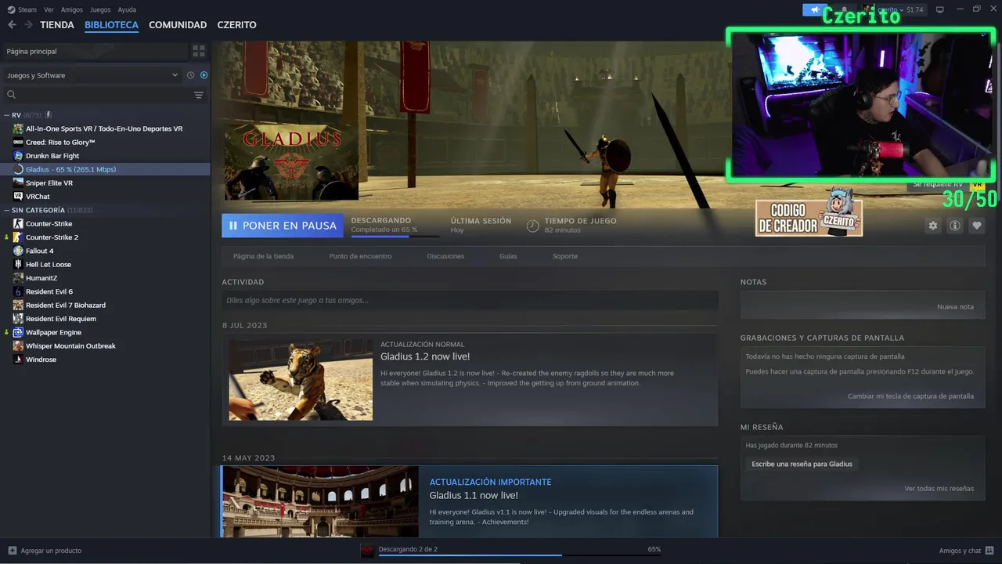The height and width of the screenshot is (564, 1002).
Task: Open the Juegos menu
Action: (x=100, y=9)
